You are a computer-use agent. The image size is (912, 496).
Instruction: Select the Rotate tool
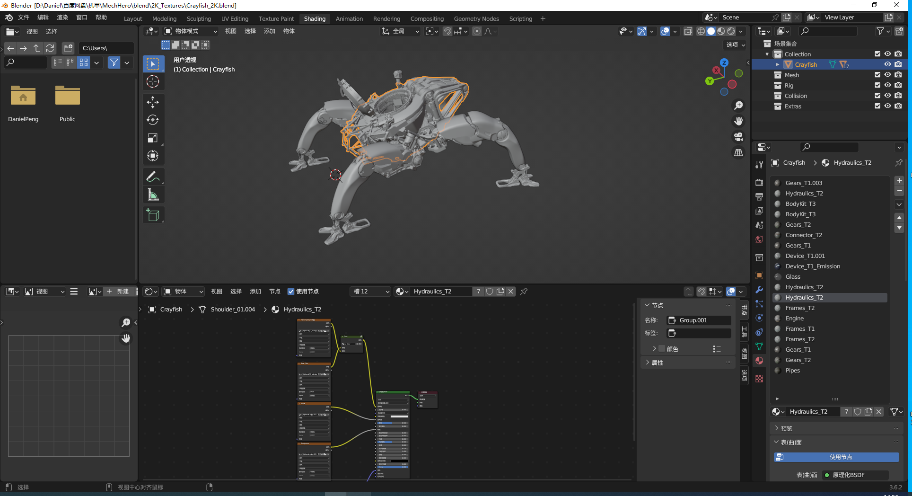pyautogui.click(x=153, y=120)
